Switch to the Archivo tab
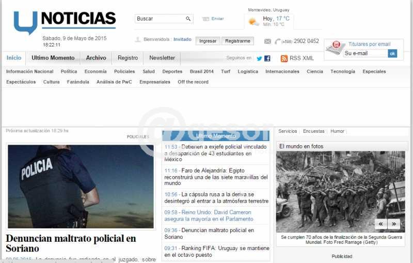Viewport: 413px width, 263px height. [x=96, y=58]
